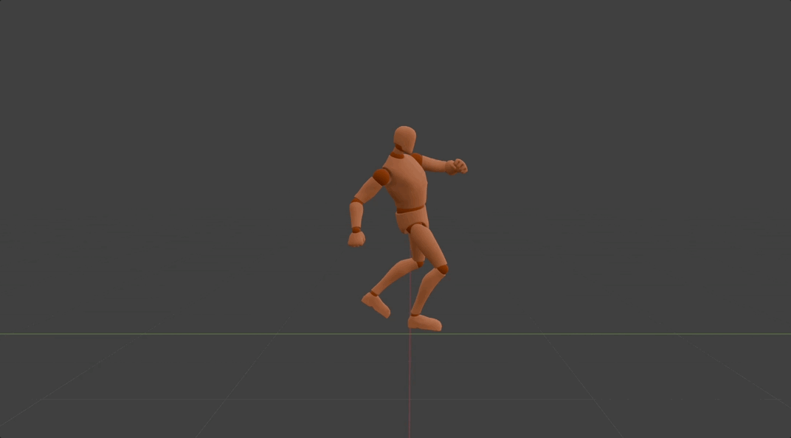
Task: Click the upper arm of the lowered arm
Action: pos(369,190)
